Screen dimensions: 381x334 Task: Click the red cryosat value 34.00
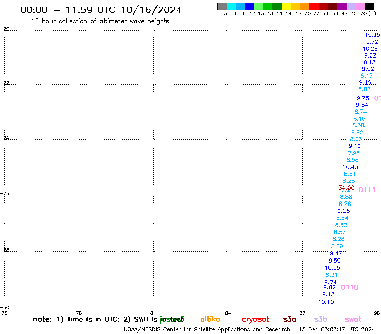point(347,188)
